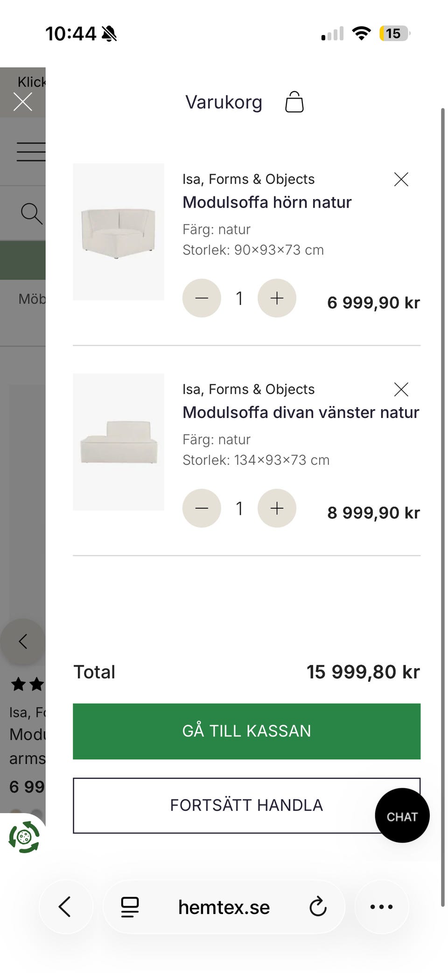
Task: Decrease quantity of Modulsoffa hörn natur
Action: pyautogui.click(x=202, y=298)
